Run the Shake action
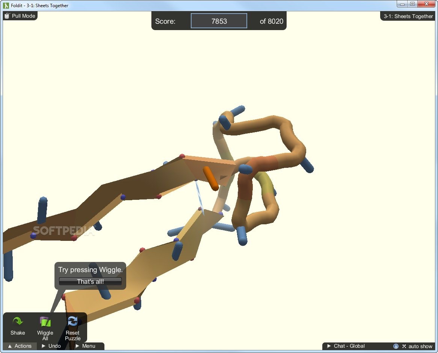The height and width of the screenshot is (353, 438). 18,326
